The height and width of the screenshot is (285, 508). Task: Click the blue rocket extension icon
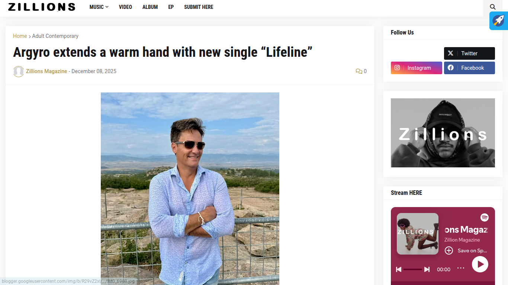pos(499,20)
